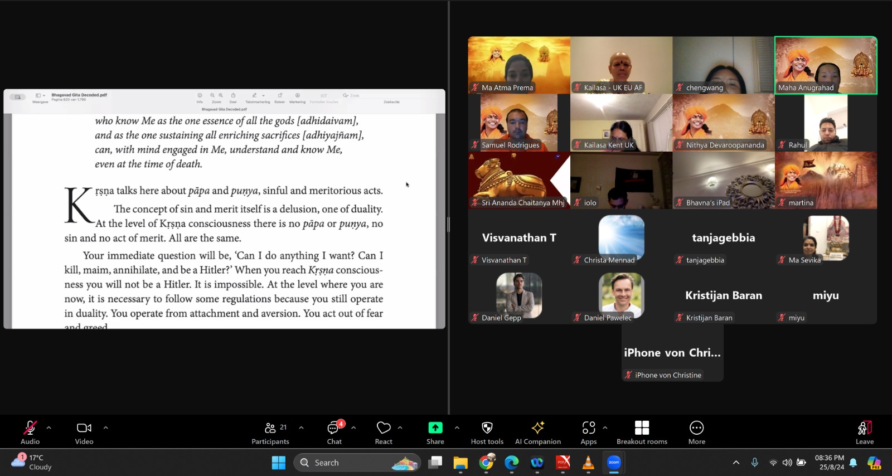Expand the share options arrow beside Share
892x476 pixels.
457,428
